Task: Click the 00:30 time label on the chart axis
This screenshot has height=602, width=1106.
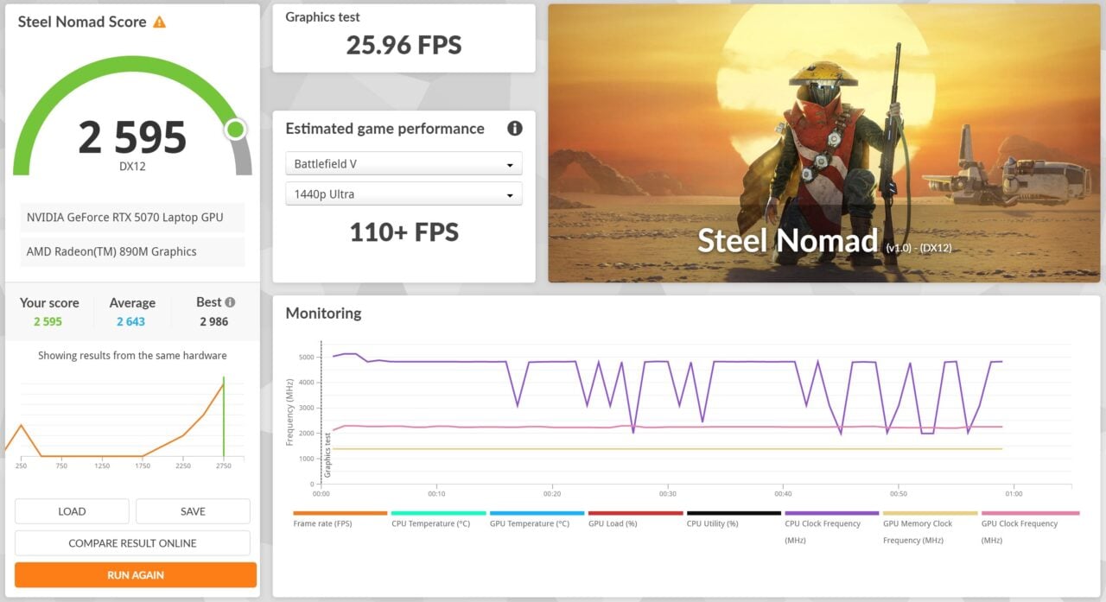Action: click(668, 494)
